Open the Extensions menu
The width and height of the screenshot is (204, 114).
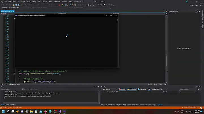click(x=57, y=2)
